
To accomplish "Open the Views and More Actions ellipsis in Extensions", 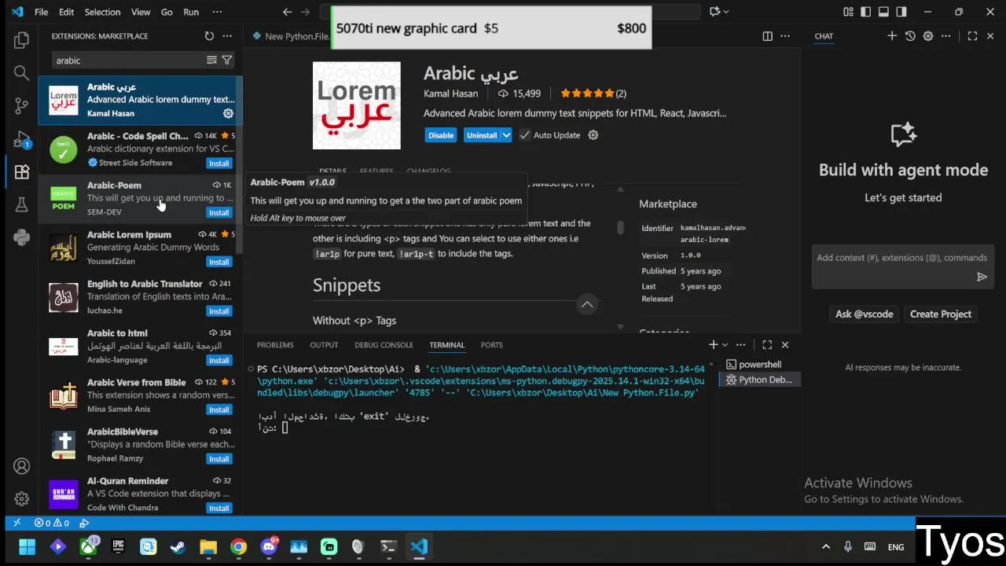I will pyautogui.click(x=227, y=36).
